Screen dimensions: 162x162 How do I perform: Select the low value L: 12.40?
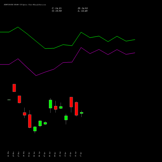click(x=83, y=11)
